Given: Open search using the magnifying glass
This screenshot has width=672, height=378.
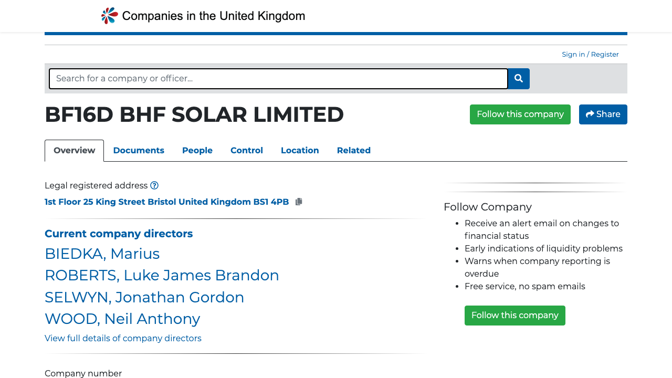Looking at the screenshot, I should (518, 79).
